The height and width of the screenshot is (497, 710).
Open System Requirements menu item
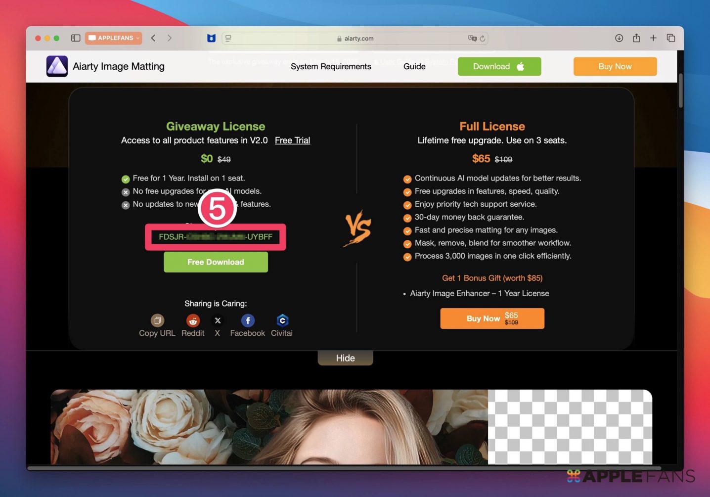[x=331, y=66]
